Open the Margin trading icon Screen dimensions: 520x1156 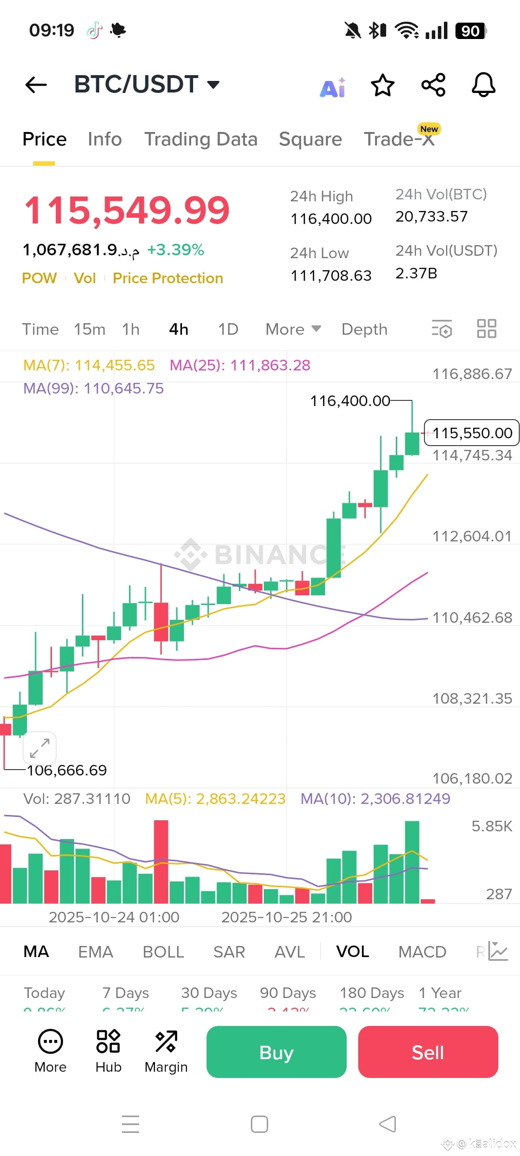(x=166, y=1052)
